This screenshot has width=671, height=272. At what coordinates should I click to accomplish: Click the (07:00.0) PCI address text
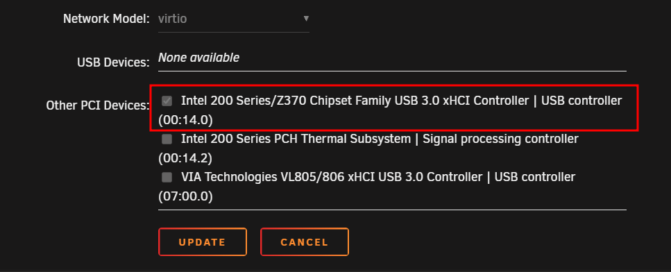pyautogui.click(x=185, y=196)
